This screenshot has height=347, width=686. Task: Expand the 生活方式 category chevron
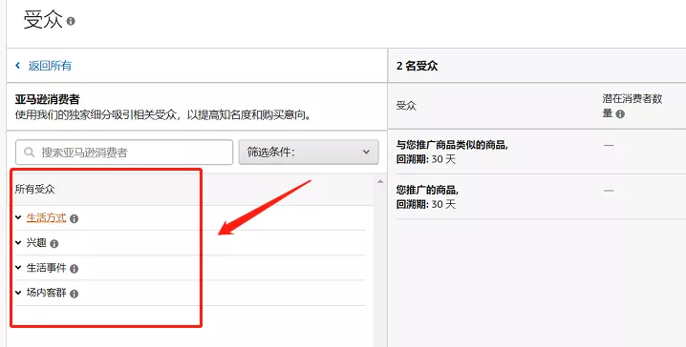coord(18,217)
